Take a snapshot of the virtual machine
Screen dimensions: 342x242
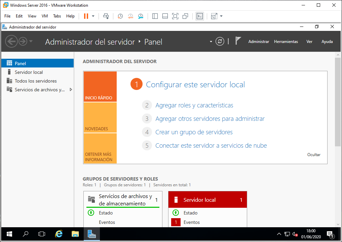pos(120,16)
